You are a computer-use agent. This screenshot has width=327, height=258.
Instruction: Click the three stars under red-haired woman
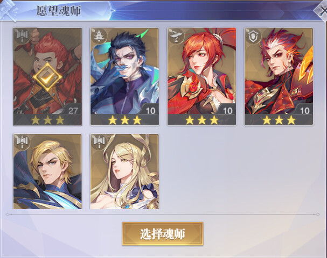(x=201, y=120)
